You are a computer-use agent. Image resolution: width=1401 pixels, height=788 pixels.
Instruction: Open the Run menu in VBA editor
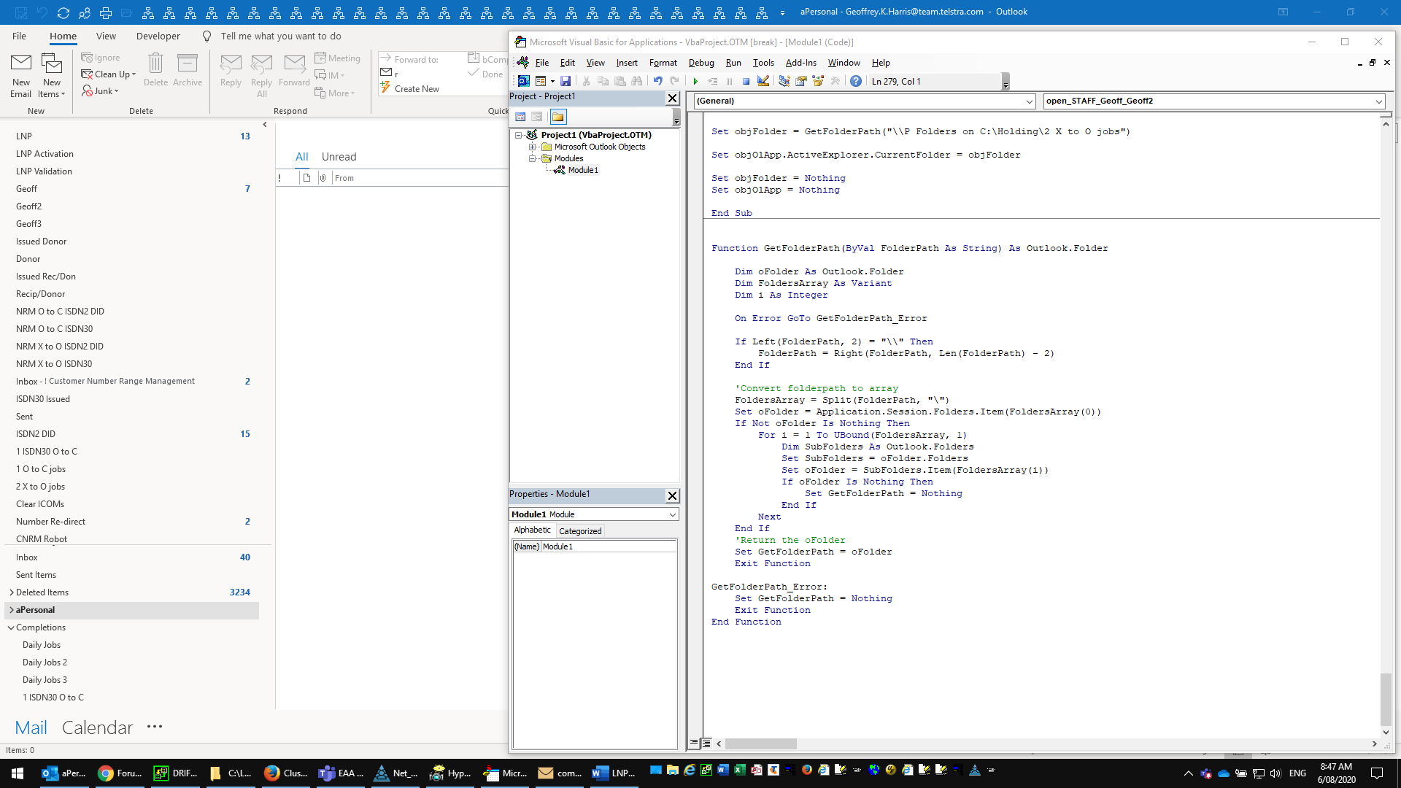[x=733, y=63]
